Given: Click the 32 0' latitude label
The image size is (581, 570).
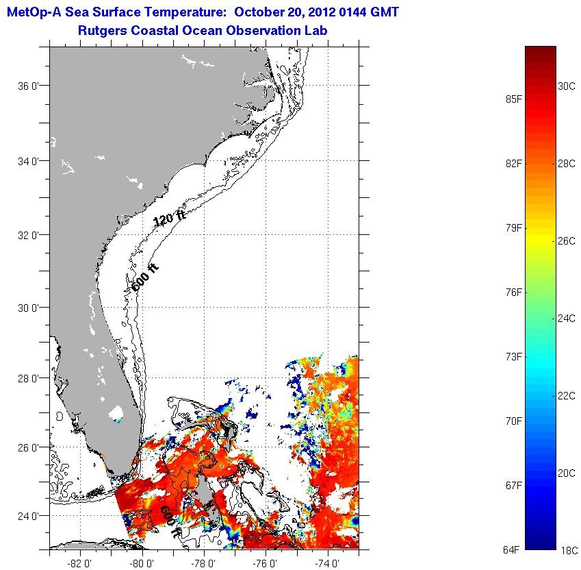Looking at the screenshot, I should point(28,236).
